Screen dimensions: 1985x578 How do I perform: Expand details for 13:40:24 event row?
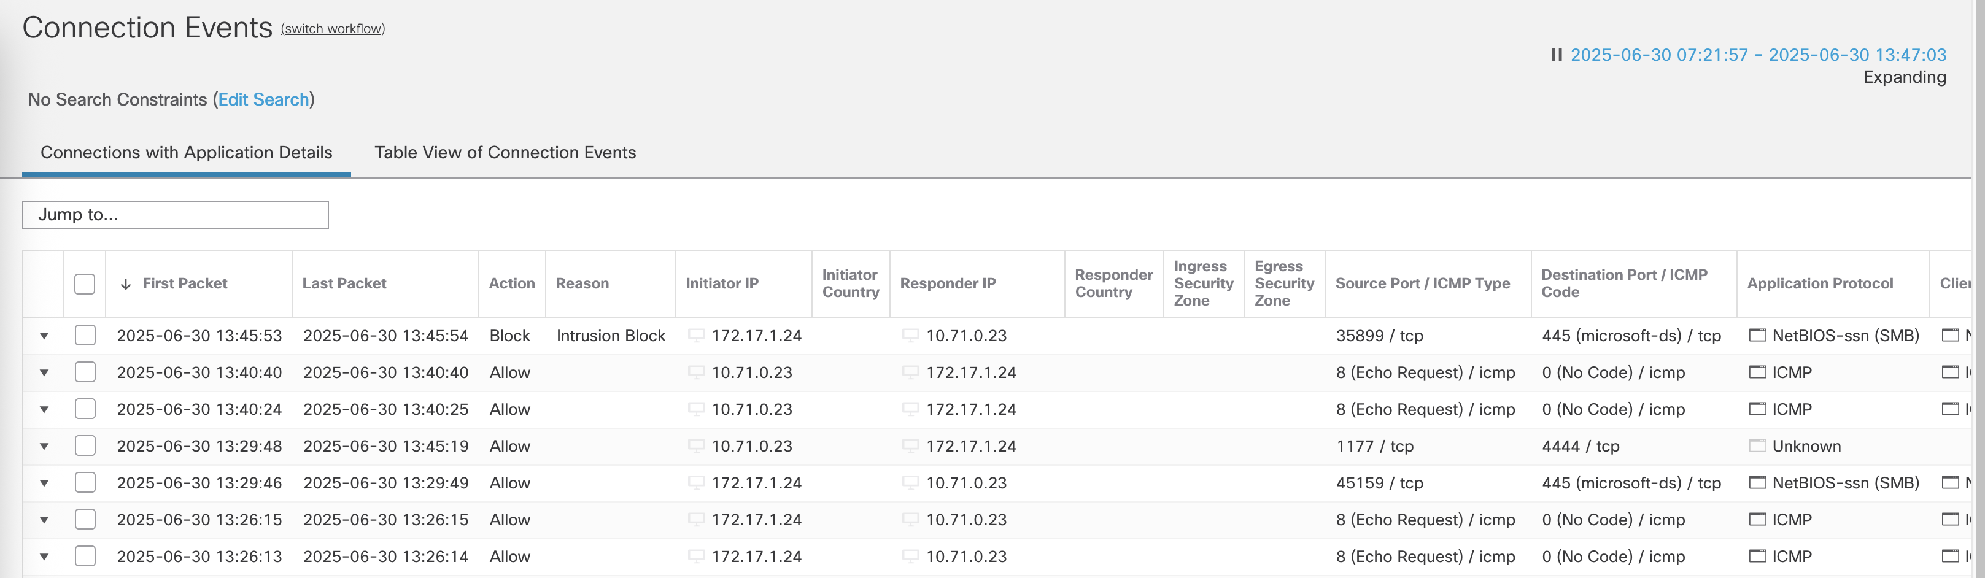pos(44,409)
